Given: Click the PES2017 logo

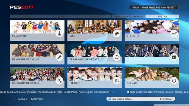Looking at the screenshot, I should [x=22, y=7].
